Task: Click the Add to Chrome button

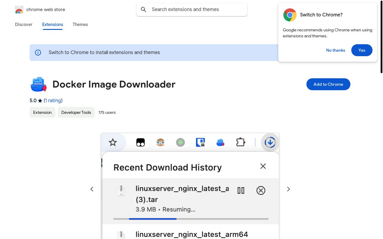Action: (328, 84)
